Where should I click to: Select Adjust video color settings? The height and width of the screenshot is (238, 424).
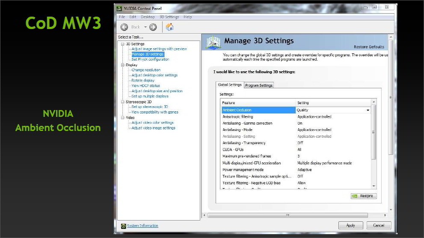(152, 123)
